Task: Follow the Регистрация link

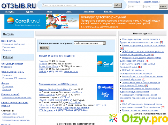Action: pos(134,2)
